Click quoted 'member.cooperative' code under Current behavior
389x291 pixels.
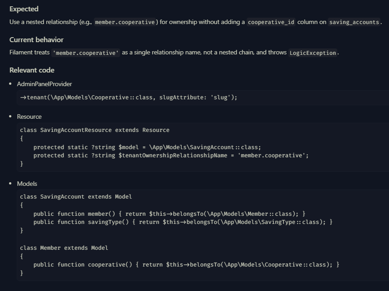click(x=86, y=53)
